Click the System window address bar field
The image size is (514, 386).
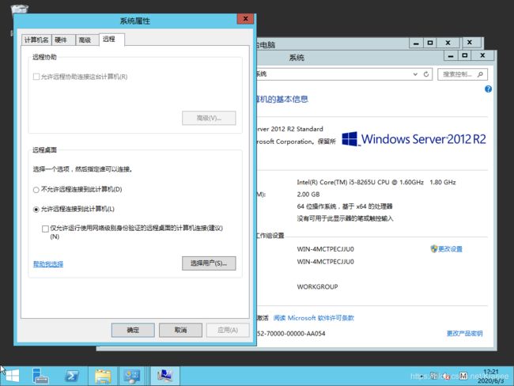click(344, 74)
